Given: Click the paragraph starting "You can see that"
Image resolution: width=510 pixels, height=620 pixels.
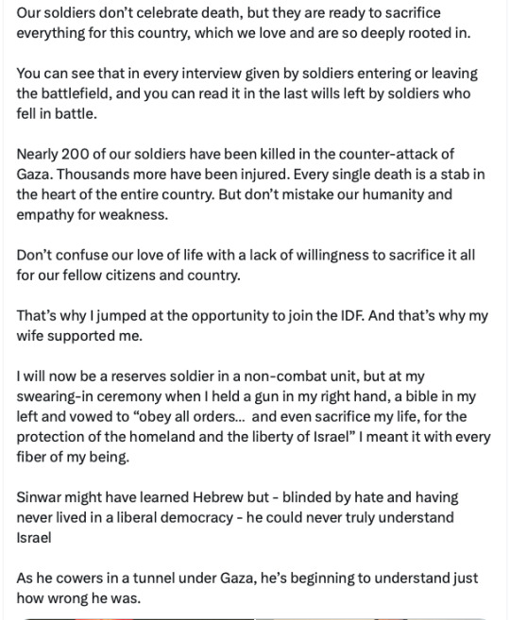Looking at the screenshot, I should pos(247,93).
